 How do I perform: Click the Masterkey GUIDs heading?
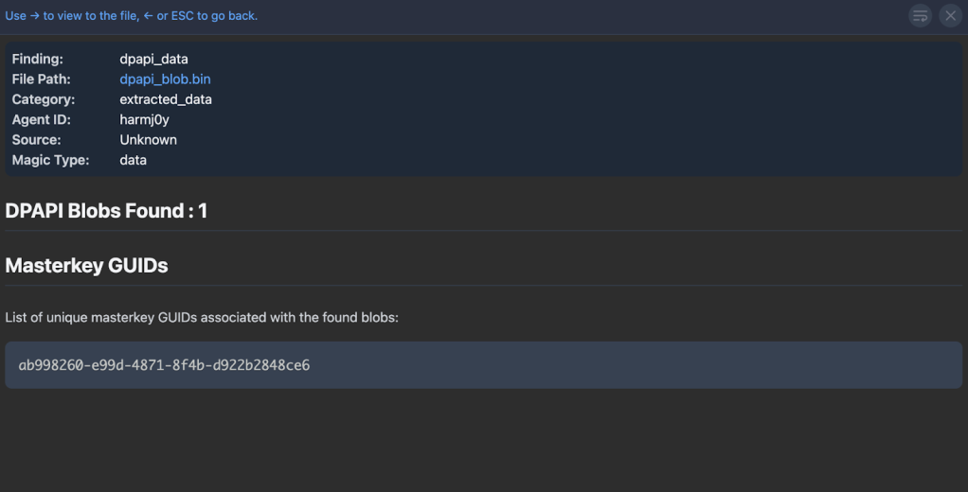click(x=86, y=266)
